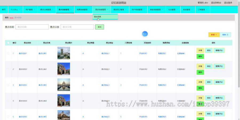The image size is (240, 120).
Task: Open the reflecting arch thumbnail in row 3
Action: (64, 85)
